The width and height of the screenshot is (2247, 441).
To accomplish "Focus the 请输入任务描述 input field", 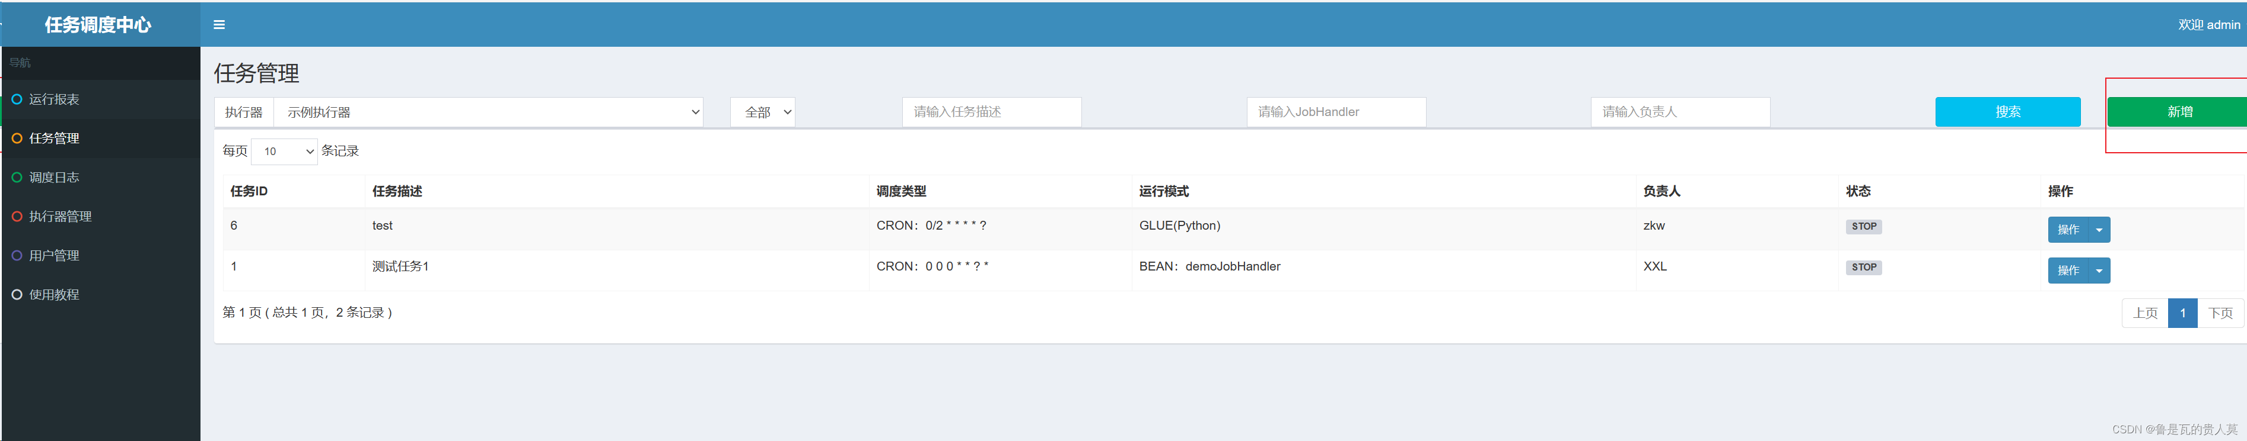I will 992,112.
